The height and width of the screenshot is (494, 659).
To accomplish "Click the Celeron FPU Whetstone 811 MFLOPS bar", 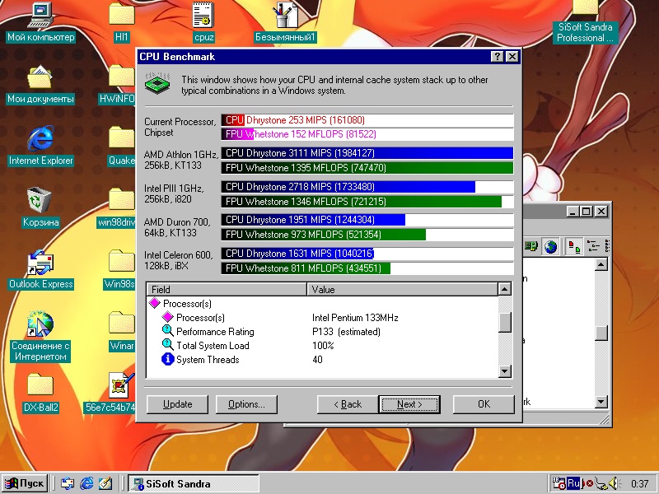I will tap(367, 268).
